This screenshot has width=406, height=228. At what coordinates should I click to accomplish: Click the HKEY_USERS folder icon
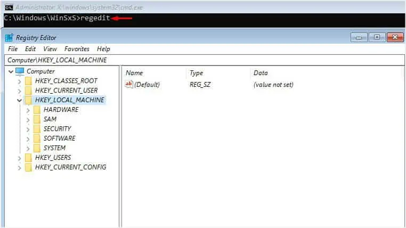pos(28,158)
